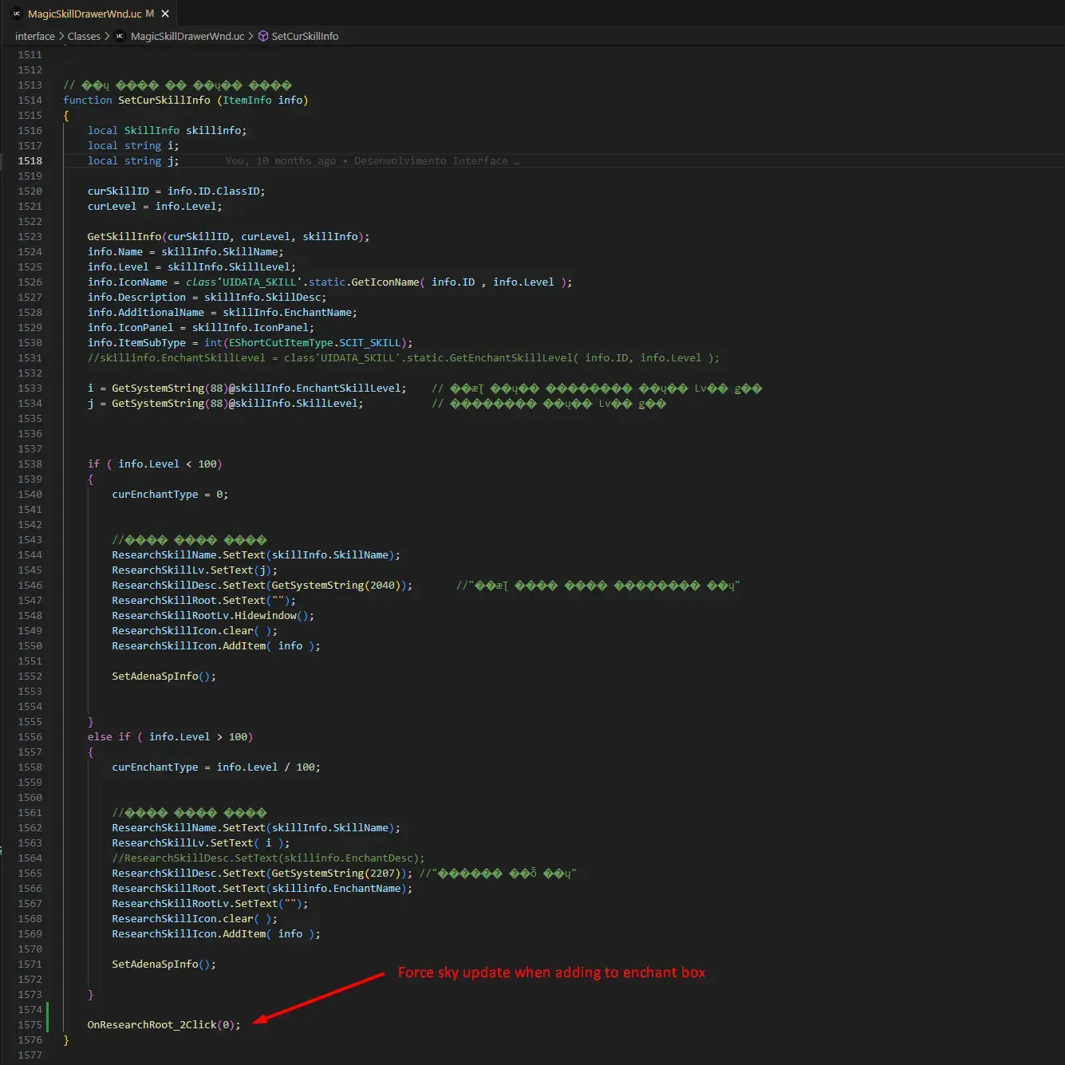The image size is (1065, 1065).
Task: Click the green git change marker at line 1575
Action: [47, 1017]
